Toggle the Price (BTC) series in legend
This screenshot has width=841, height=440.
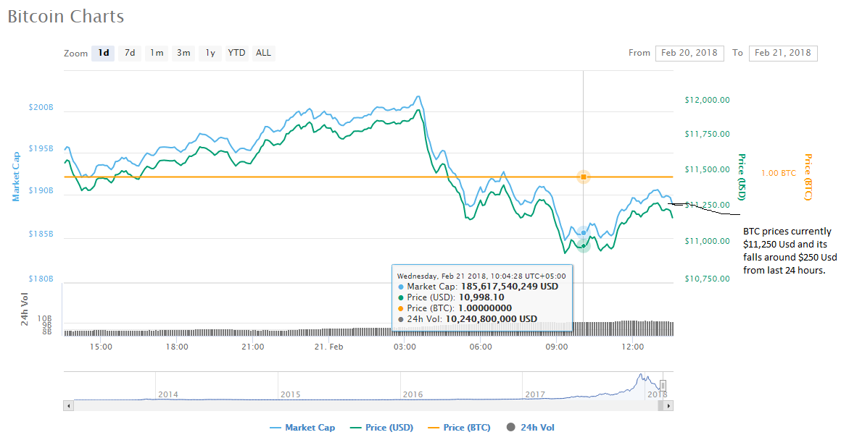pos(459,428)
